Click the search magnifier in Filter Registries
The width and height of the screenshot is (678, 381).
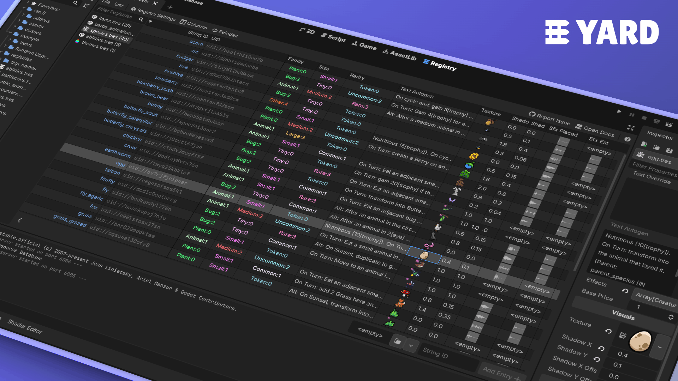coord(141,19)
